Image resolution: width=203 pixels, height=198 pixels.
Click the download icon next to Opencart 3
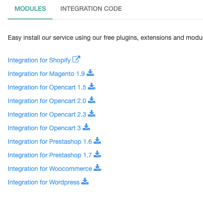(86, 127)
